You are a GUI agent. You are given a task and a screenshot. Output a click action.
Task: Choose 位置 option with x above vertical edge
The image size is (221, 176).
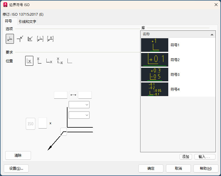(39, 61)
